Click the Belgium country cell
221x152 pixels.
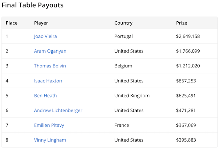click(123, 66)
